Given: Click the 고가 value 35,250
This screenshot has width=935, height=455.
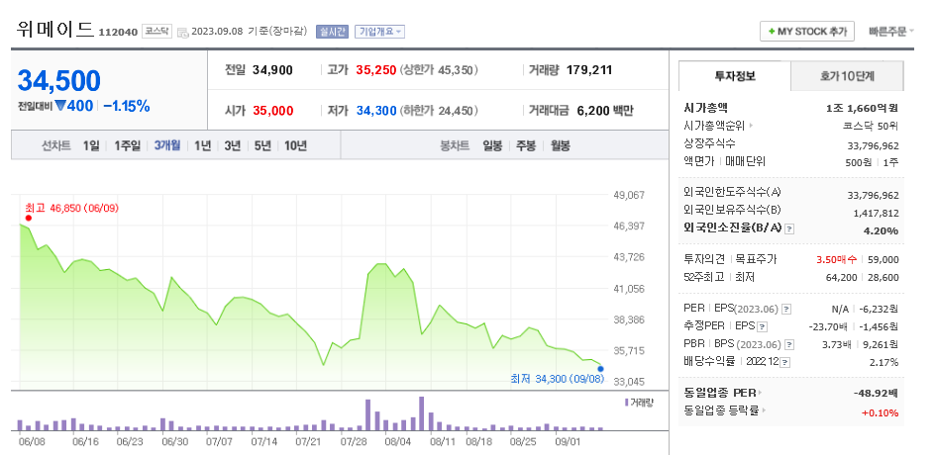Looking at the screenshot, I should pyautogui.click(x=376, y=70).
